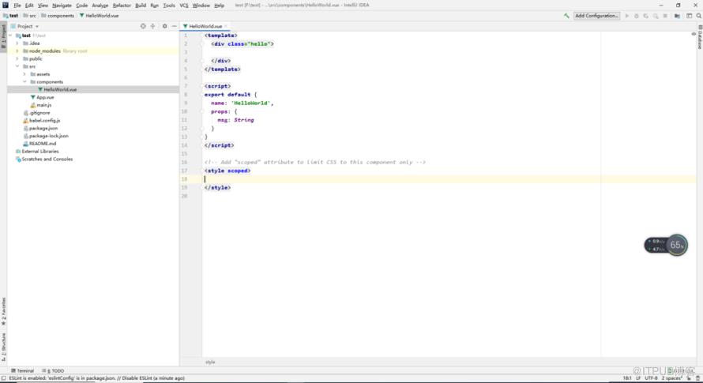This screenshot has height=383, width=703.
Task: Select the HelloWorld.vue editor tab
Action: point(205,27)
